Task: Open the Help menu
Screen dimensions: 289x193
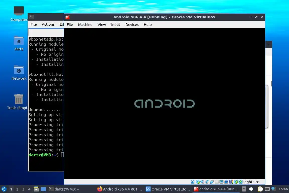Action: [148, 25]
